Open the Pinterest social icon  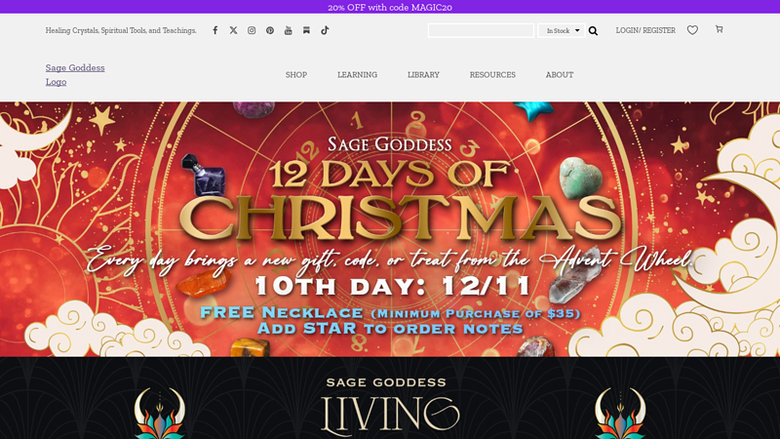click(x=270, y=30)
